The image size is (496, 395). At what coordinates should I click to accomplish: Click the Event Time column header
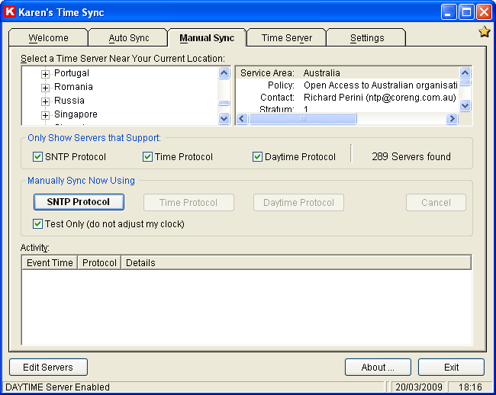50,262
